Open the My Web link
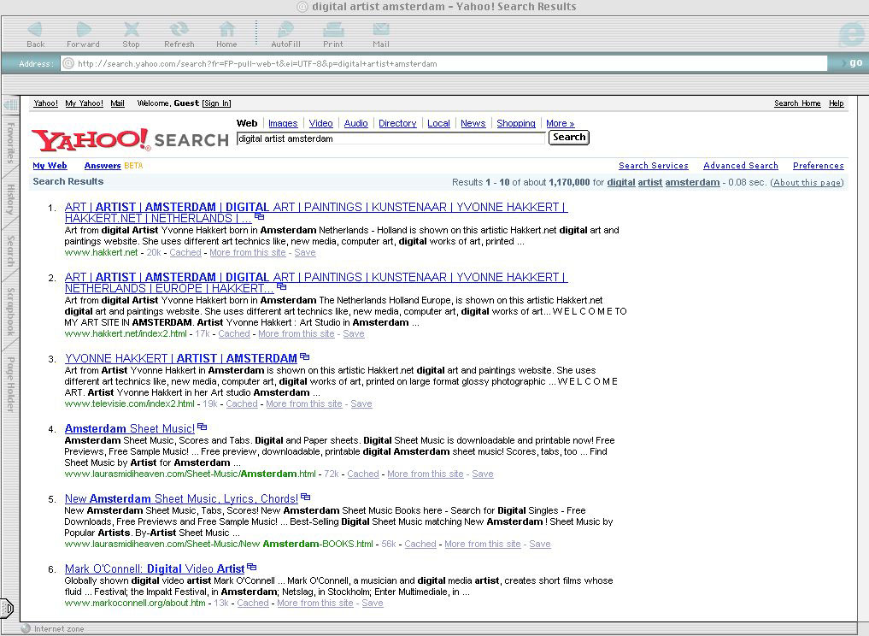Screen dimensions: 869x636 pyautogui.click(x=50, y=166)
